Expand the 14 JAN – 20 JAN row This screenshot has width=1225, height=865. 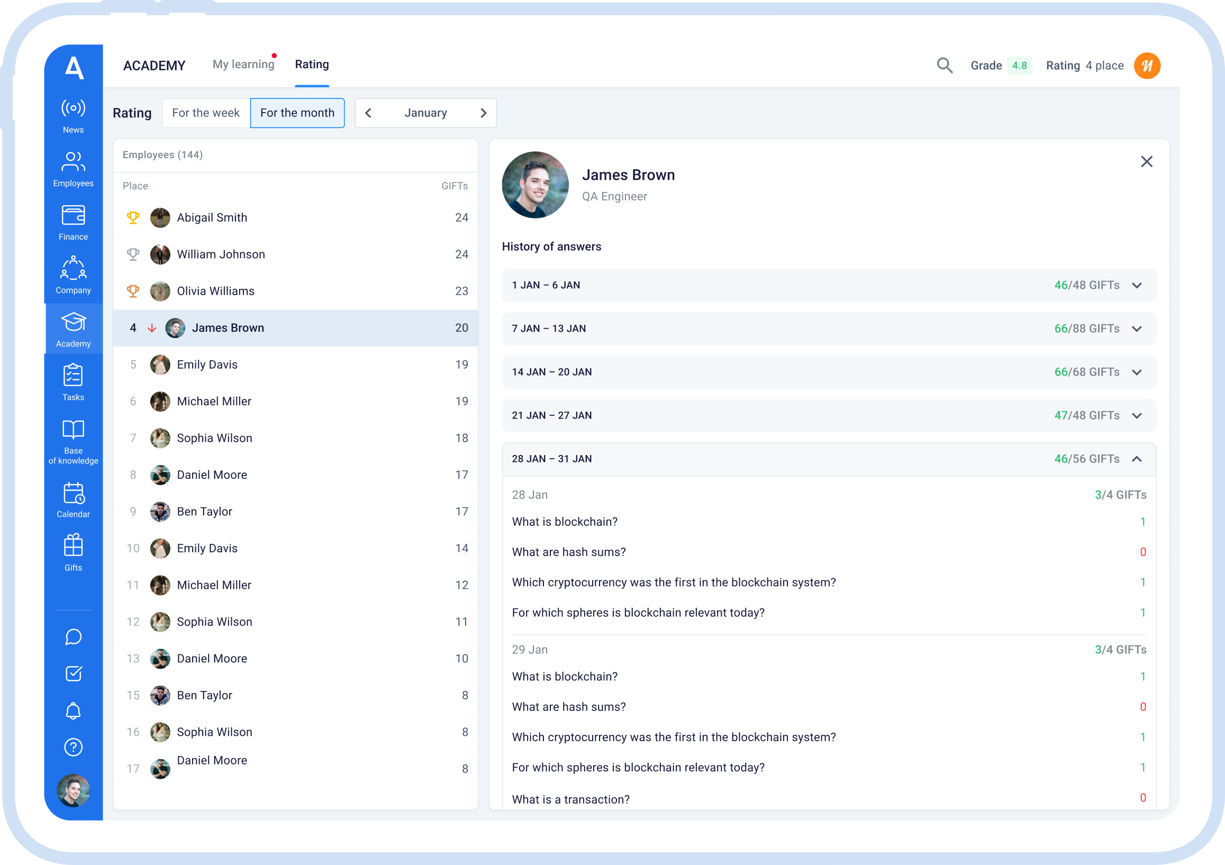pos(1137,372)
